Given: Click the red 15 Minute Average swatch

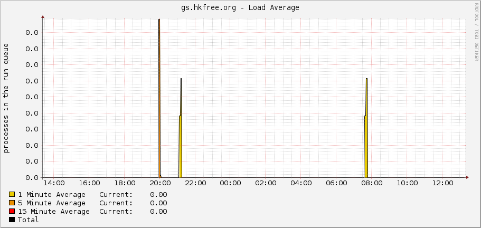Looking at the screenshot, I should [12, 211].
